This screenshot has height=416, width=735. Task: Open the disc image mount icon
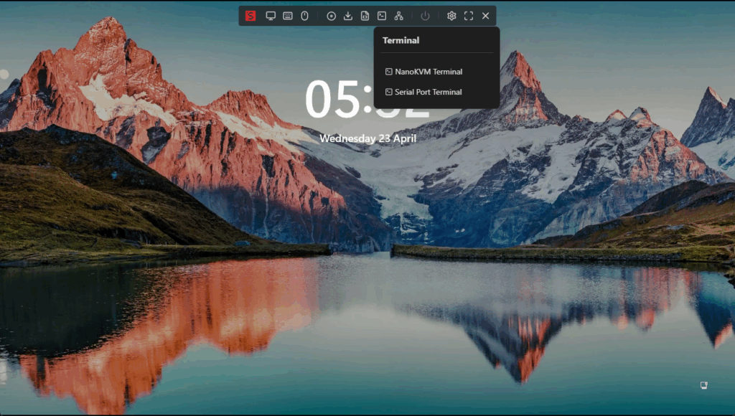(331, 16)
